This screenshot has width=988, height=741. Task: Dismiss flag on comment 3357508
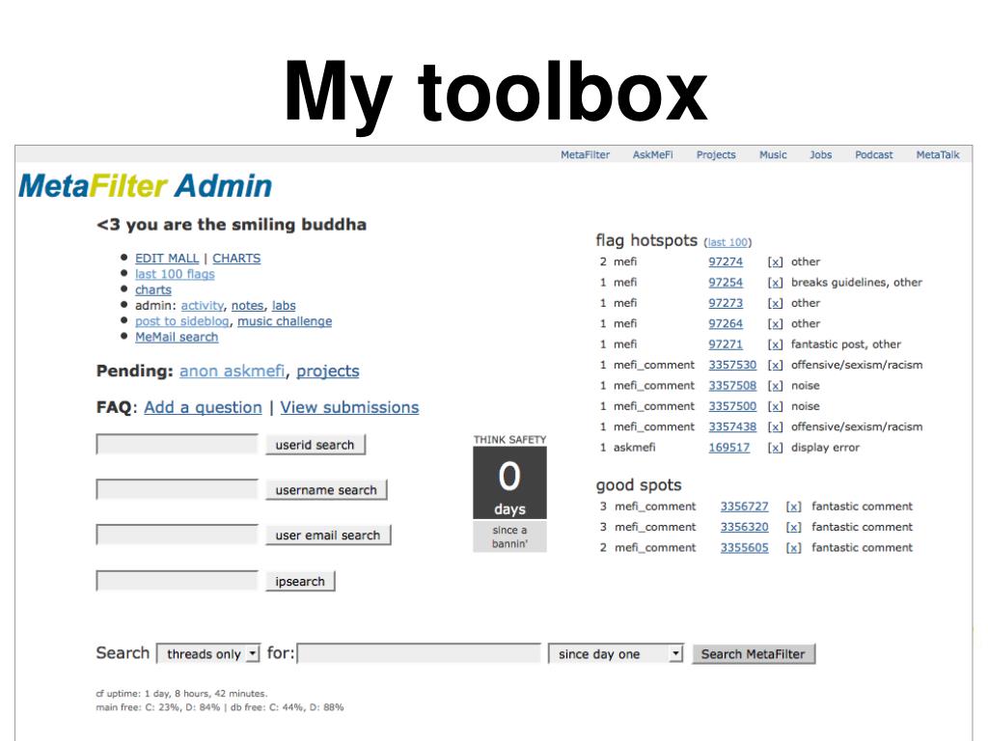tap(775, 386)
